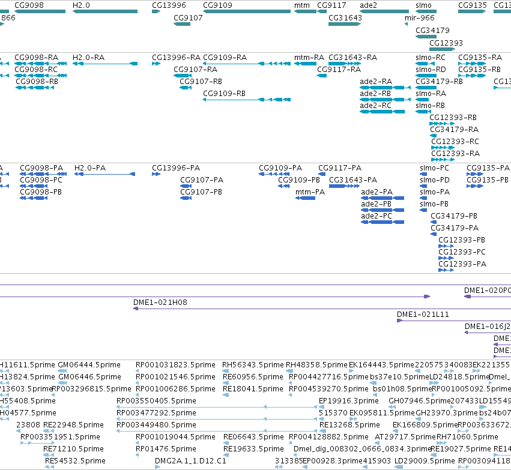Click the RE71210.5prime EST label

pyautogui.click(x=73, y=449)
